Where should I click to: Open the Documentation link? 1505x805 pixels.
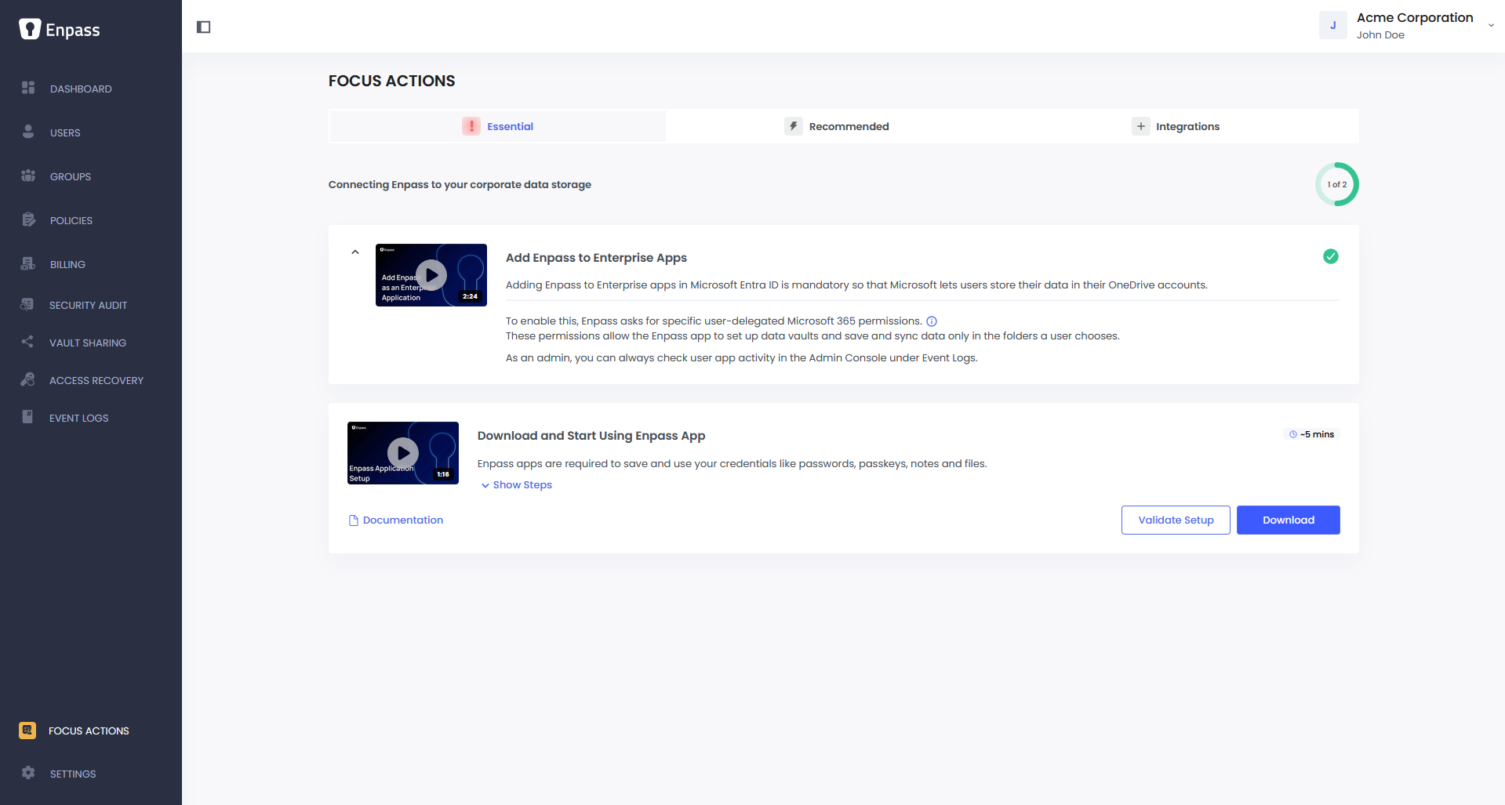coord(403,520)
